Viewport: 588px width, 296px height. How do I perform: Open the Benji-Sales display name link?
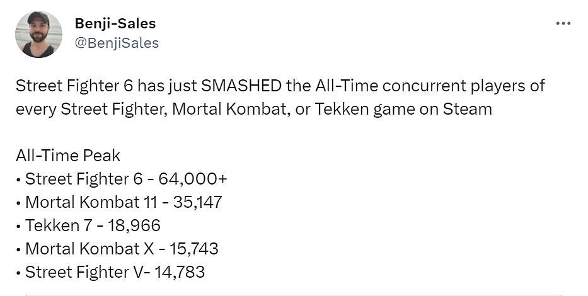(x=115, y=23)
